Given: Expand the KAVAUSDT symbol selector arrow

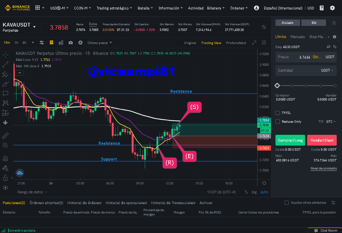Looking at the screenshot, I should click(x=34, y=27).
